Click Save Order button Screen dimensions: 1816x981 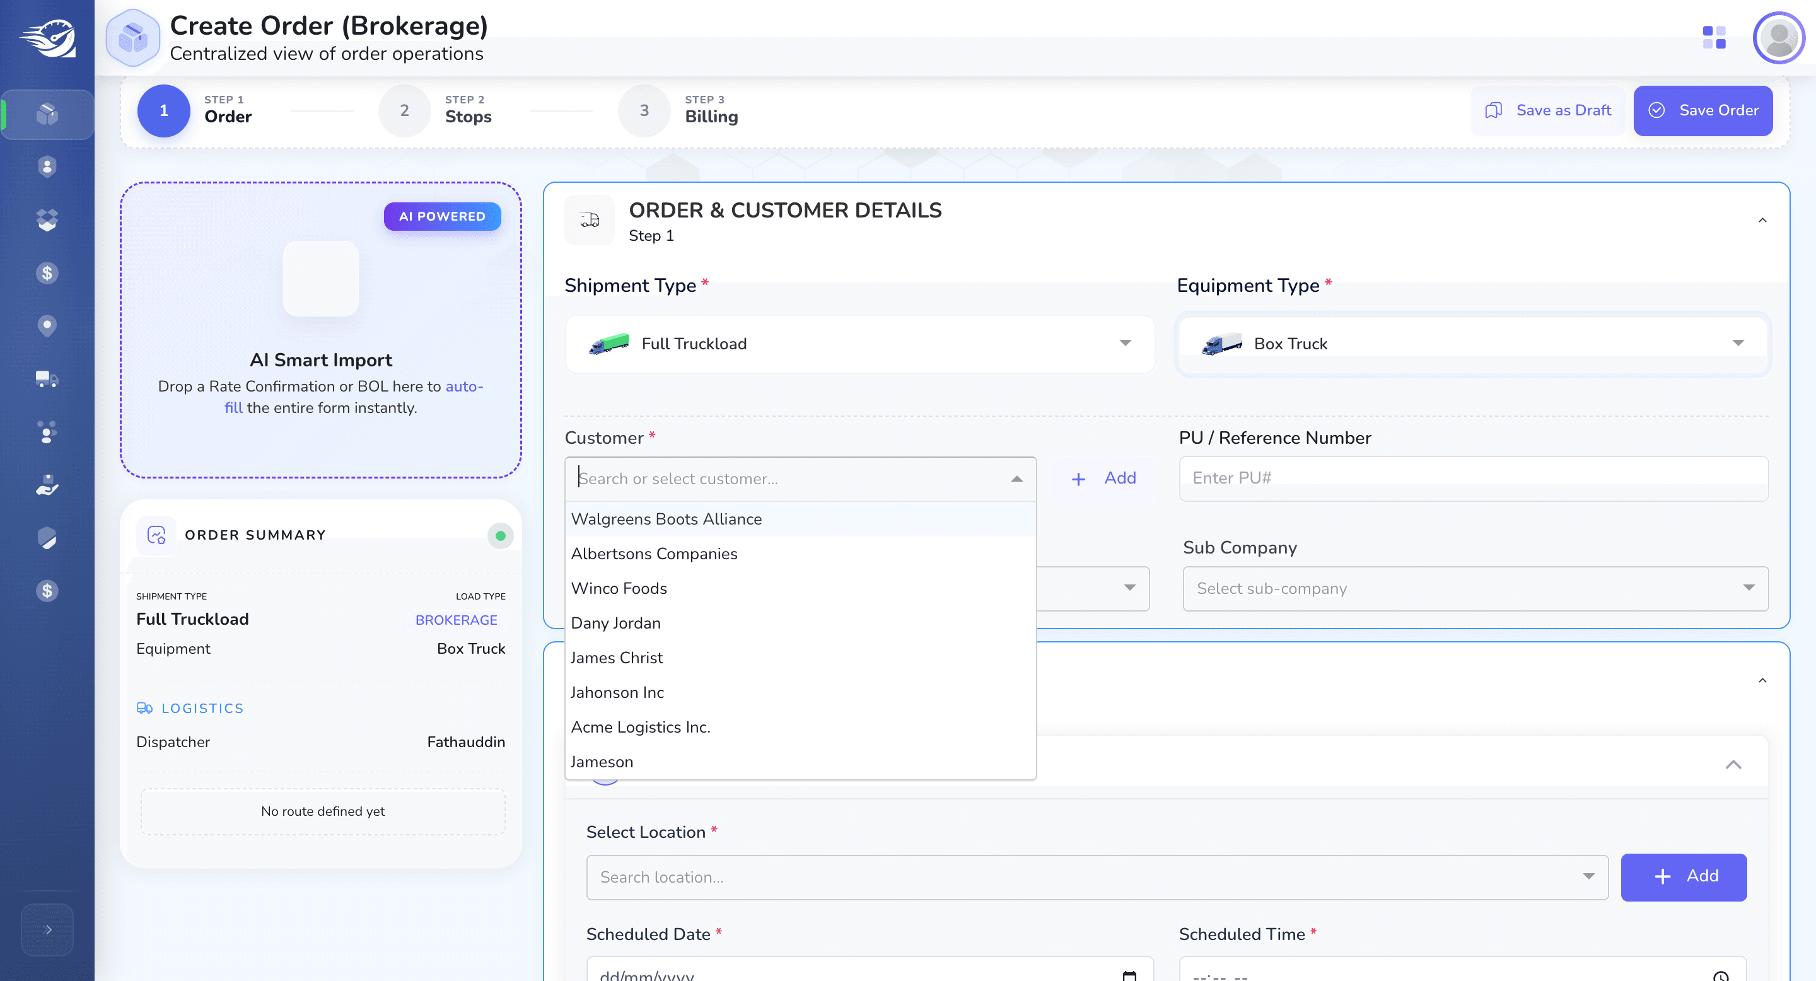[1702, 110]
